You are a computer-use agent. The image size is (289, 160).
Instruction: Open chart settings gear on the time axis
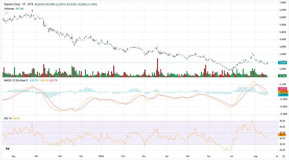tap(283, 156)
